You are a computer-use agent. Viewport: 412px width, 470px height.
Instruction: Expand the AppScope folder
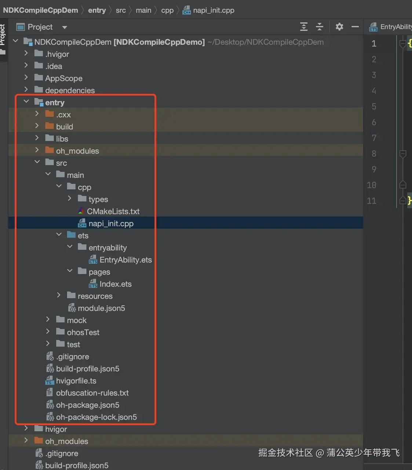(x=26, y=77)
